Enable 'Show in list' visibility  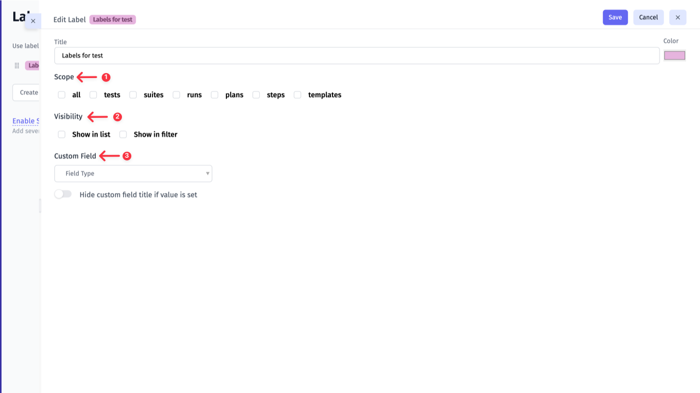pos(62,134)
